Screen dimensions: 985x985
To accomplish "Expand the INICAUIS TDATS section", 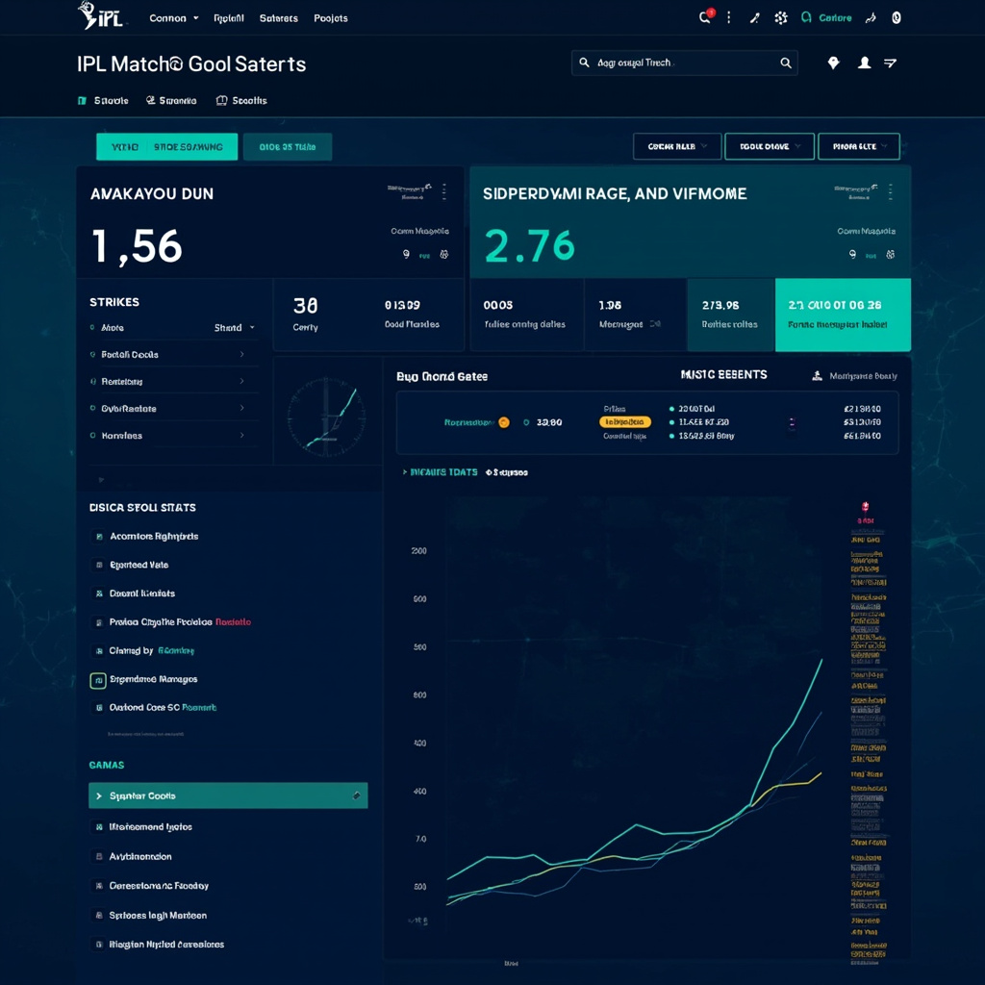I will [440, 471].
